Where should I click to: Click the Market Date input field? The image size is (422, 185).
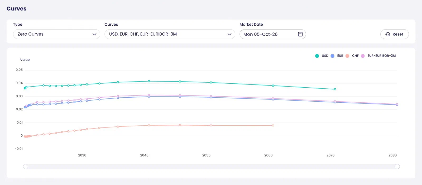[x=273, y=34]
